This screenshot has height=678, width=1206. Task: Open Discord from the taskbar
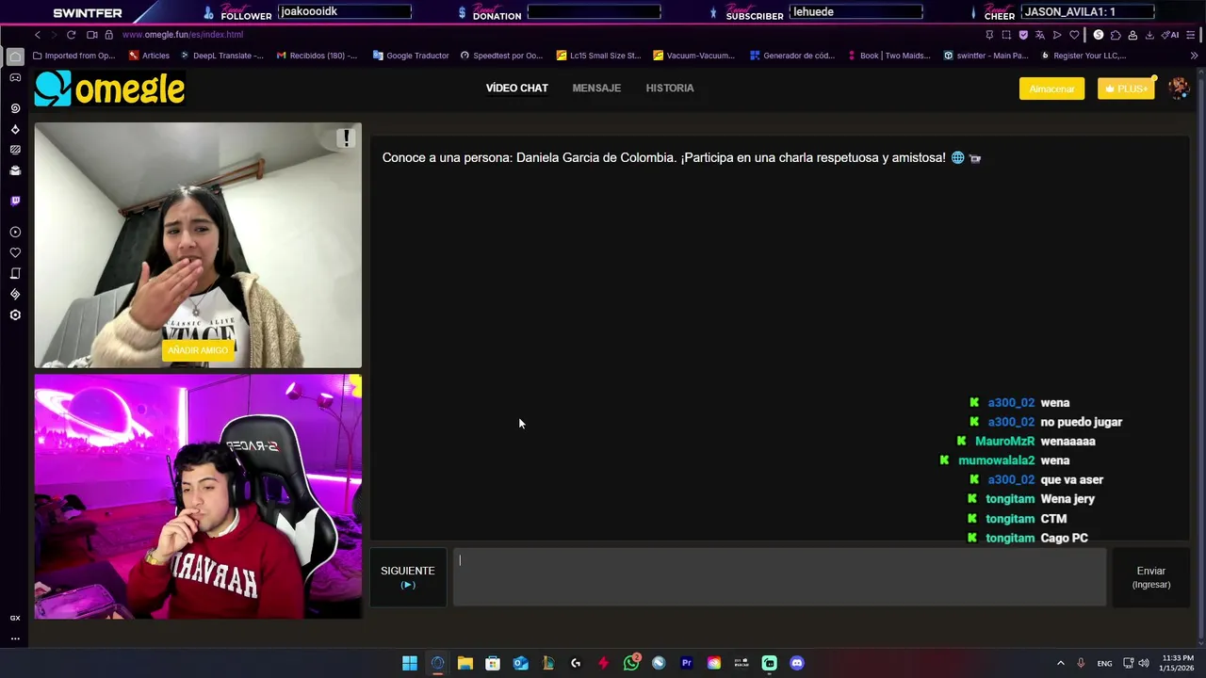click(x=797, y=663)
